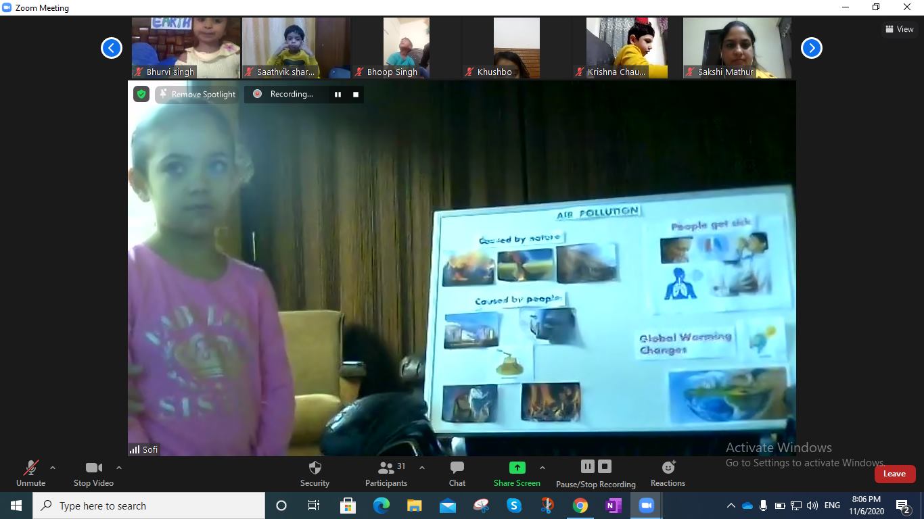Open OneDrive cloud tray icon
This screenshot has height=519, width=924.
(x=747, y=505)
